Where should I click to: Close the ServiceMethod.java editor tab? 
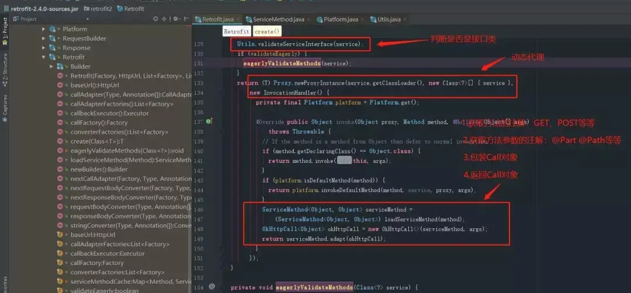pos(308,19)
